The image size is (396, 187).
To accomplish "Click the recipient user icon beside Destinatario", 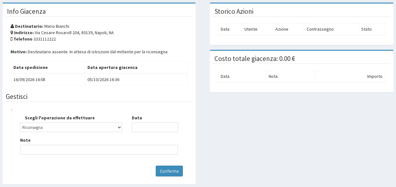I will pos(12,26).
